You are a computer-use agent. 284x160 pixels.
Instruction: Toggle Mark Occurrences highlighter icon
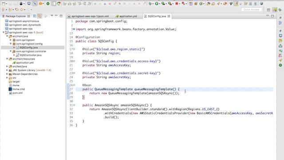(236, 4)
